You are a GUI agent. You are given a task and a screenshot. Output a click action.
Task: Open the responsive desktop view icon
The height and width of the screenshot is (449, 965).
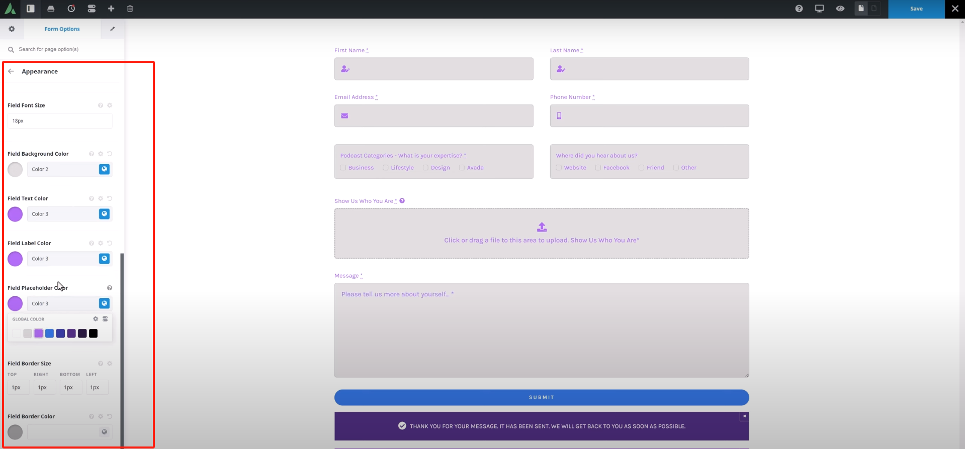819,9
